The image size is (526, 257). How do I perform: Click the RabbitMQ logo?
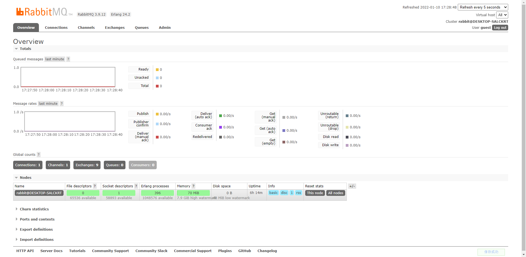44,12
